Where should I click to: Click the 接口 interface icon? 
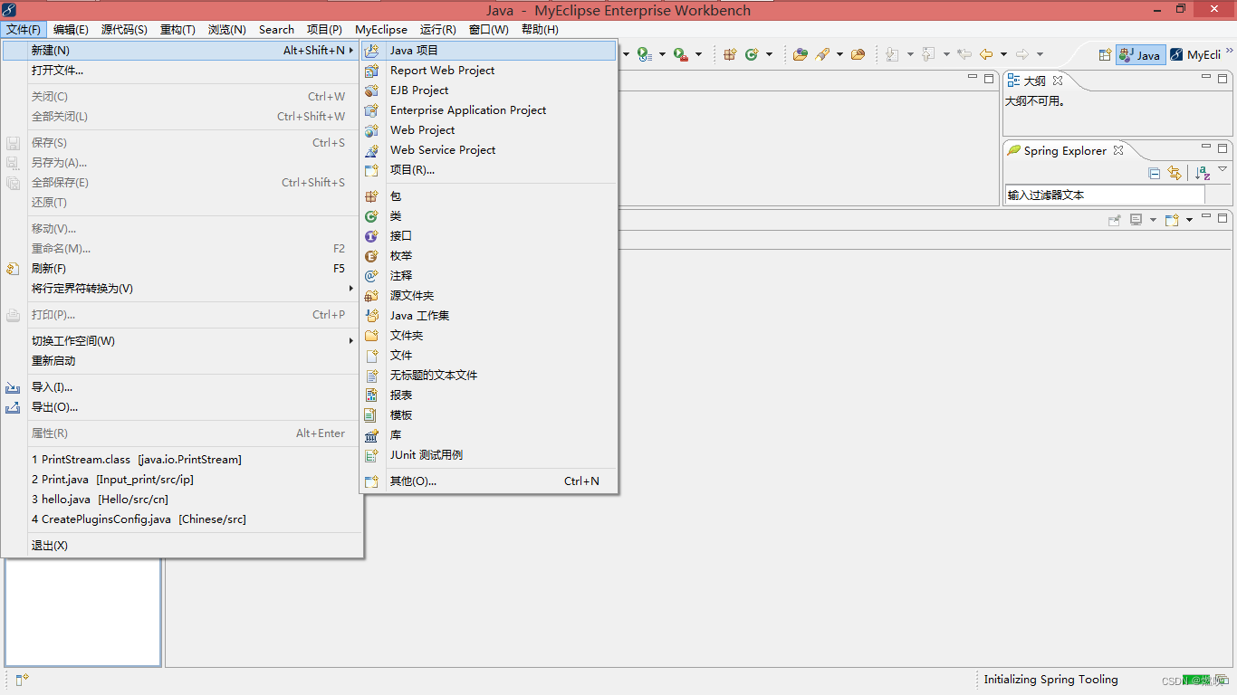(x=371, y=236)
